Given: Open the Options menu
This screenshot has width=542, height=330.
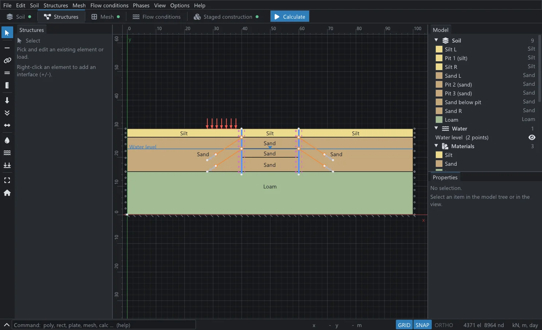Looking at the screenshot, I should tap(179, 5).
